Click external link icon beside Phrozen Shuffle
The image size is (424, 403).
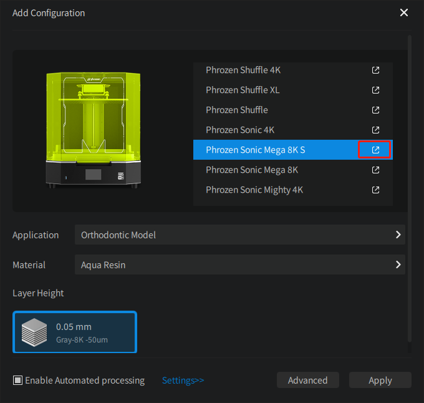(x=375, y=110)
